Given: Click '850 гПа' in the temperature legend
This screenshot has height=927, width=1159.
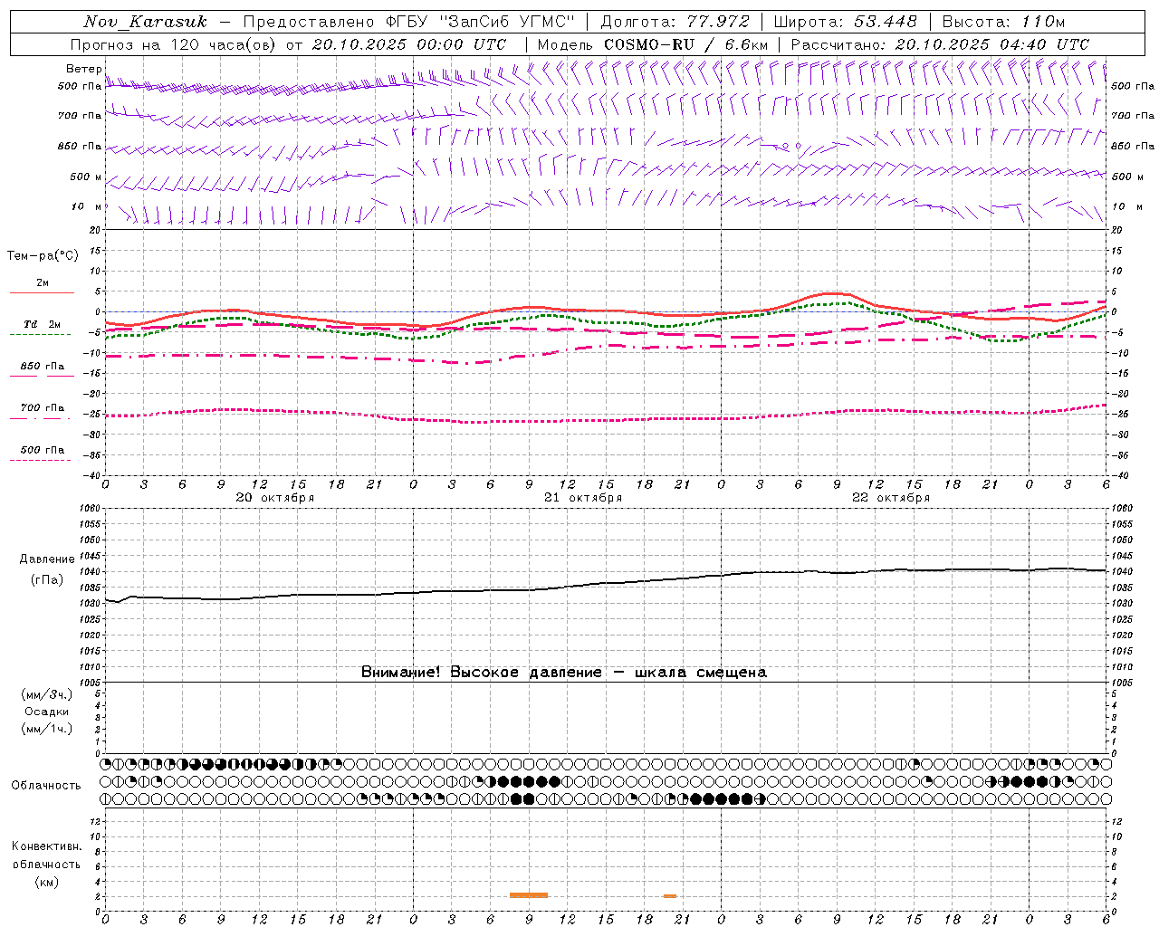Looking at the screenshot, I should (42, 367).
